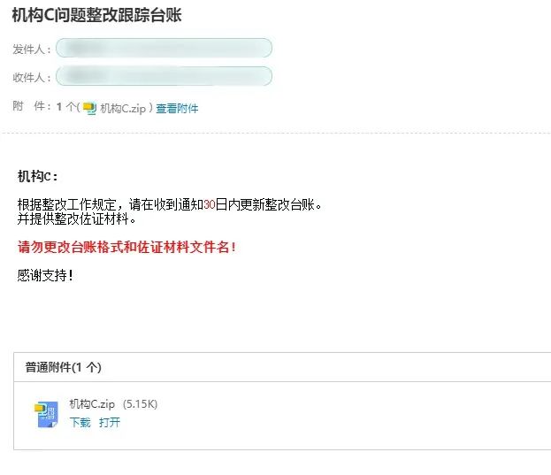Select the blurred 收件人 recipient field
Screen dimensions: 551x475
[164, 76]
